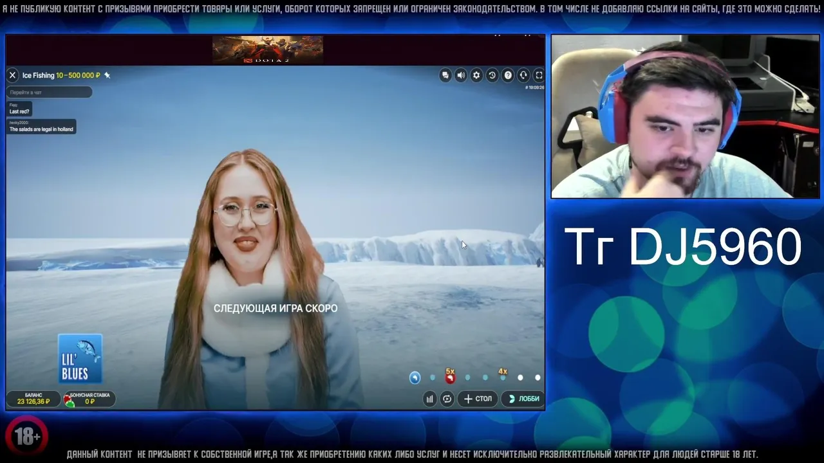Viewport: 824px width, 463px height.
Task: Open the bonus bet 0 ₽ panel
Action: click(89, 399)
